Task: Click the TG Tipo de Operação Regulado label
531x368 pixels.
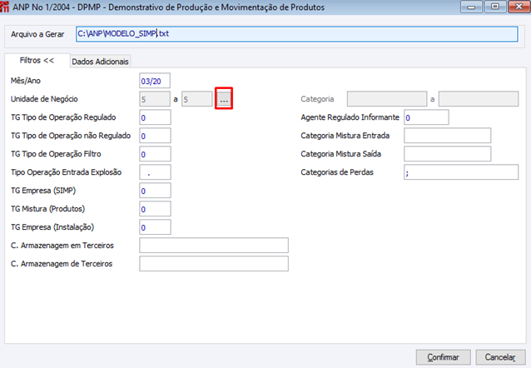Action: click(63, 117)
